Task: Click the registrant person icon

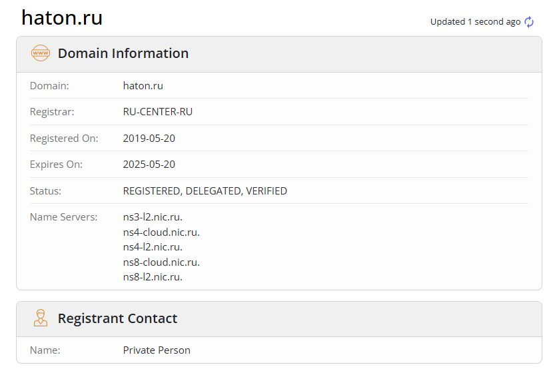Action: pyautogui.click(x=41, y=318)
